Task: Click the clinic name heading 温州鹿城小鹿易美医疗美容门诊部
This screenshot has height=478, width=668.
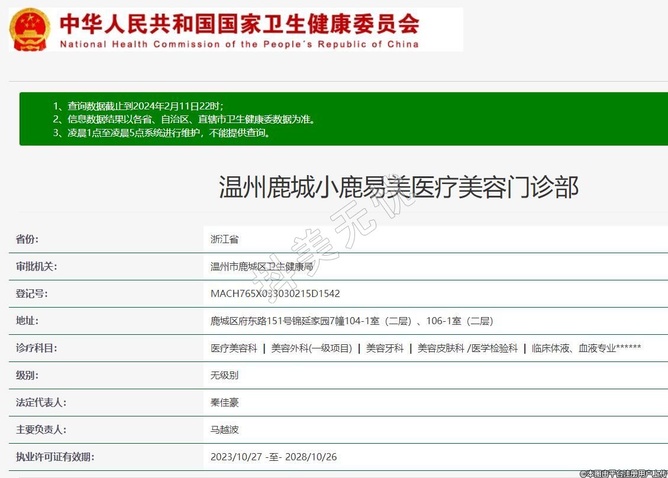Action: [x=399, y=188]
